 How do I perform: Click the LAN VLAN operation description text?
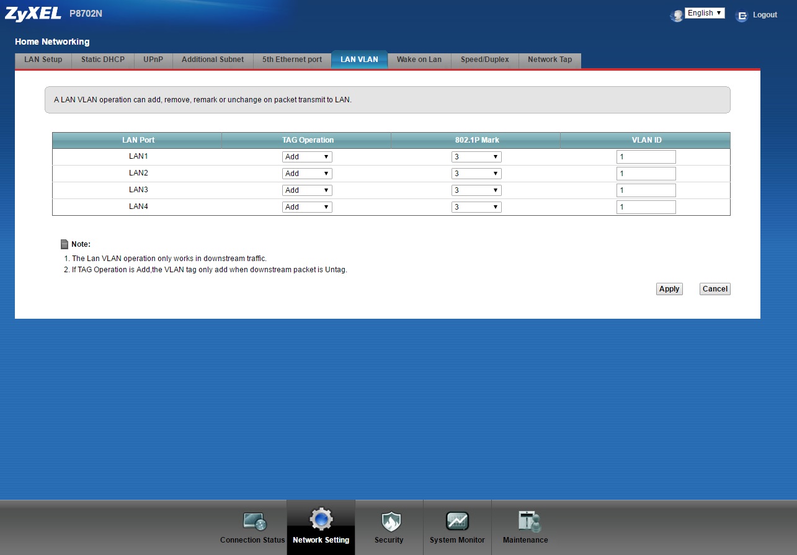(203, 100)
